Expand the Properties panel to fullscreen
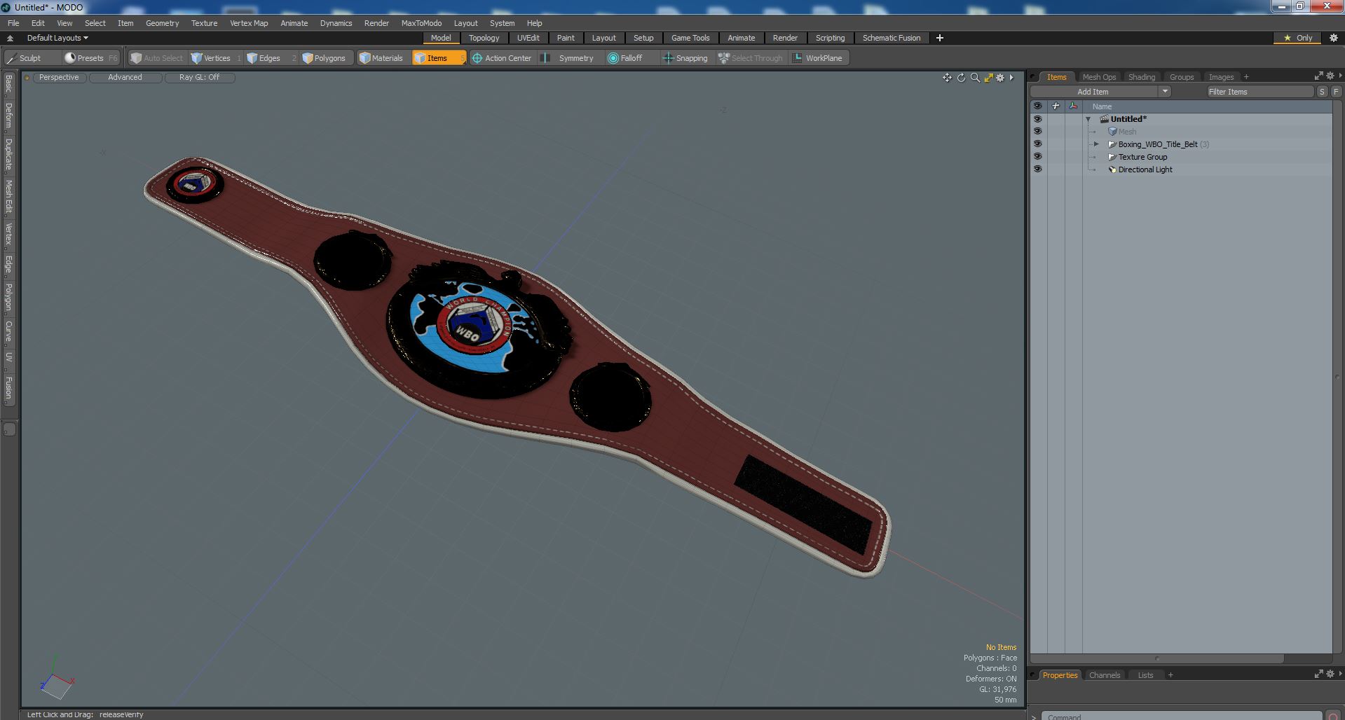 (1318, 674)
